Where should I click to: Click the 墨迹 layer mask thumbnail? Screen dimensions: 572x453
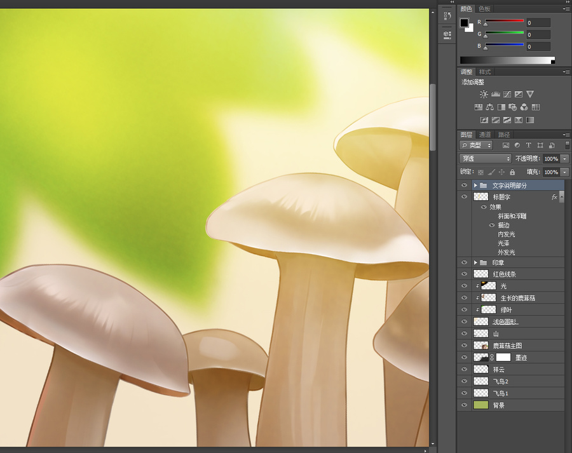503,357
